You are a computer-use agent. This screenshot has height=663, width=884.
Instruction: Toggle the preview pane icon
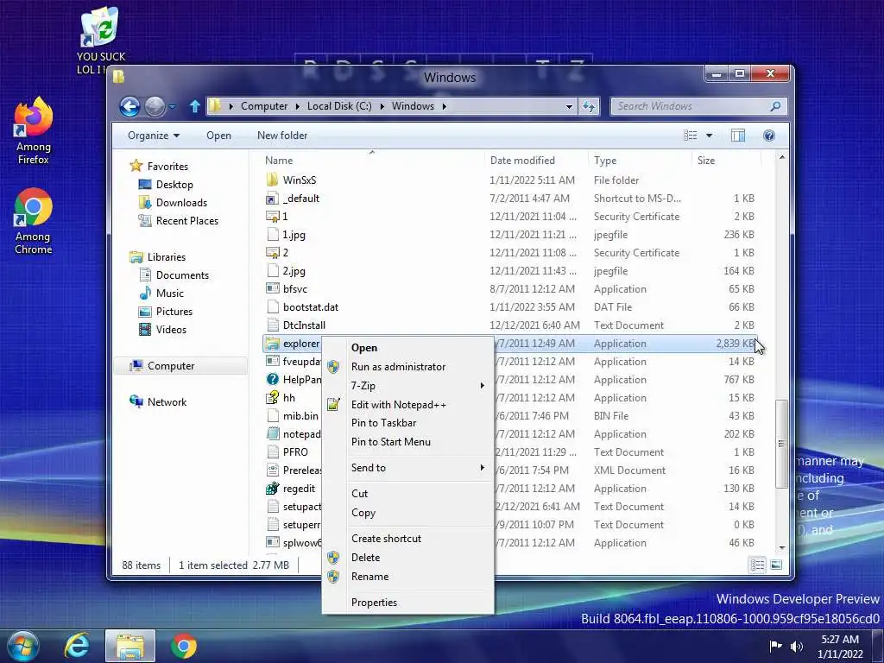coord(738,136)
